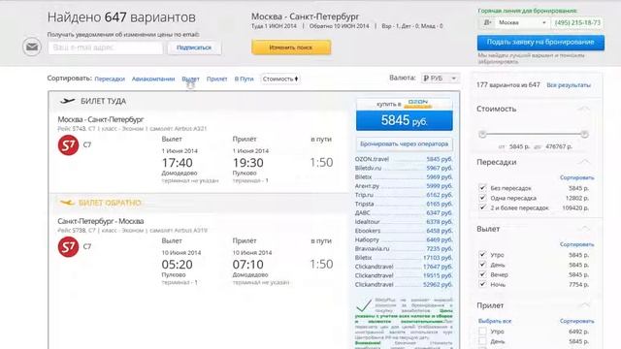Image resolution: width=621 pixels, height=349 pixels.
Task: Click the maximum price slider handle
Action: coord(584,134)
